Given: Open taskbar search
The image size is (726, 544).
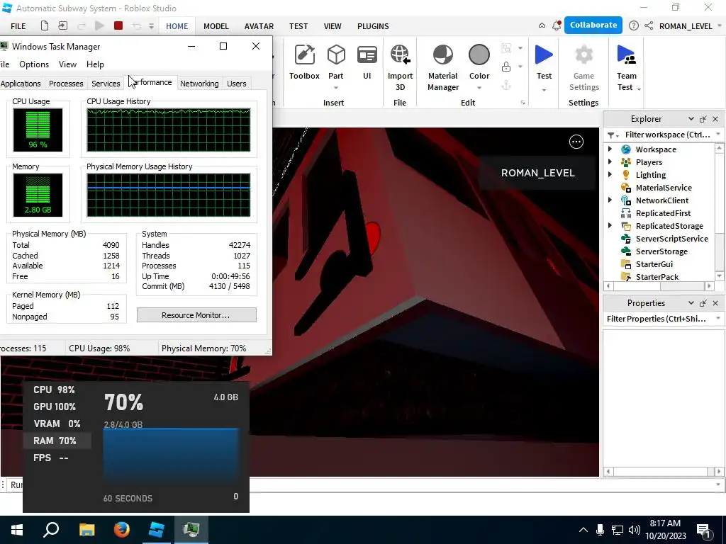Looking at the screenshot, I should (51, 529).
